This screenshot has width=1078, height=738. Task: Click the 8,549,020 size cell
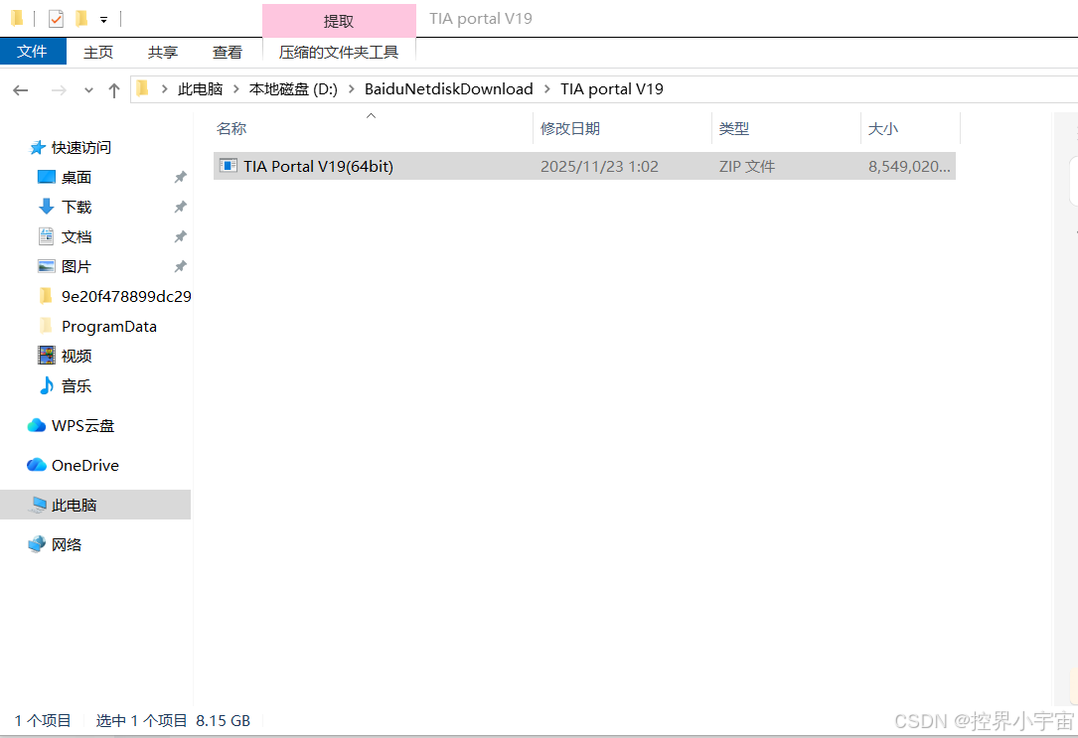coord(909,166)
